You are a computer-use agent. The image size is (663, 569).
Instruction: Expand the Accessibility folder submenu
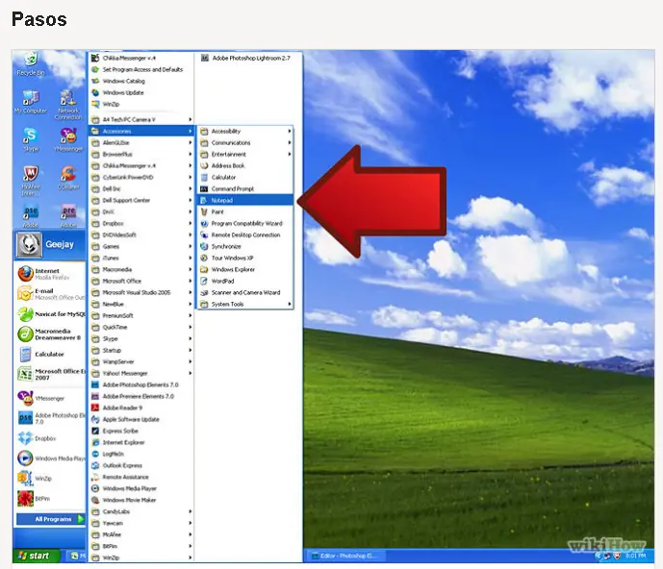pos(227,131)
